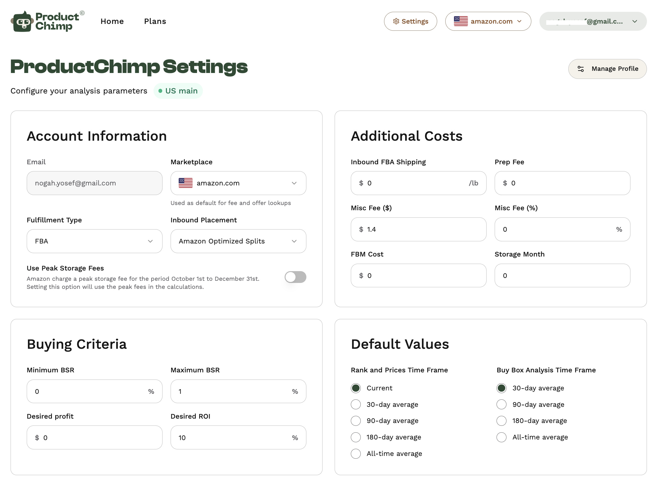Click the "Default Values" heading

pyautogui.click(x=400, y=344)
